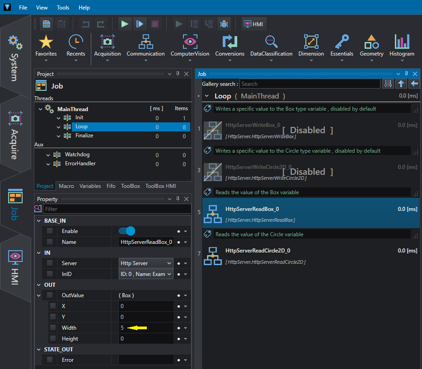Open gallery filter settings icon
The height and width of the screenshot is (369, 422).
[x=388, y=84]
